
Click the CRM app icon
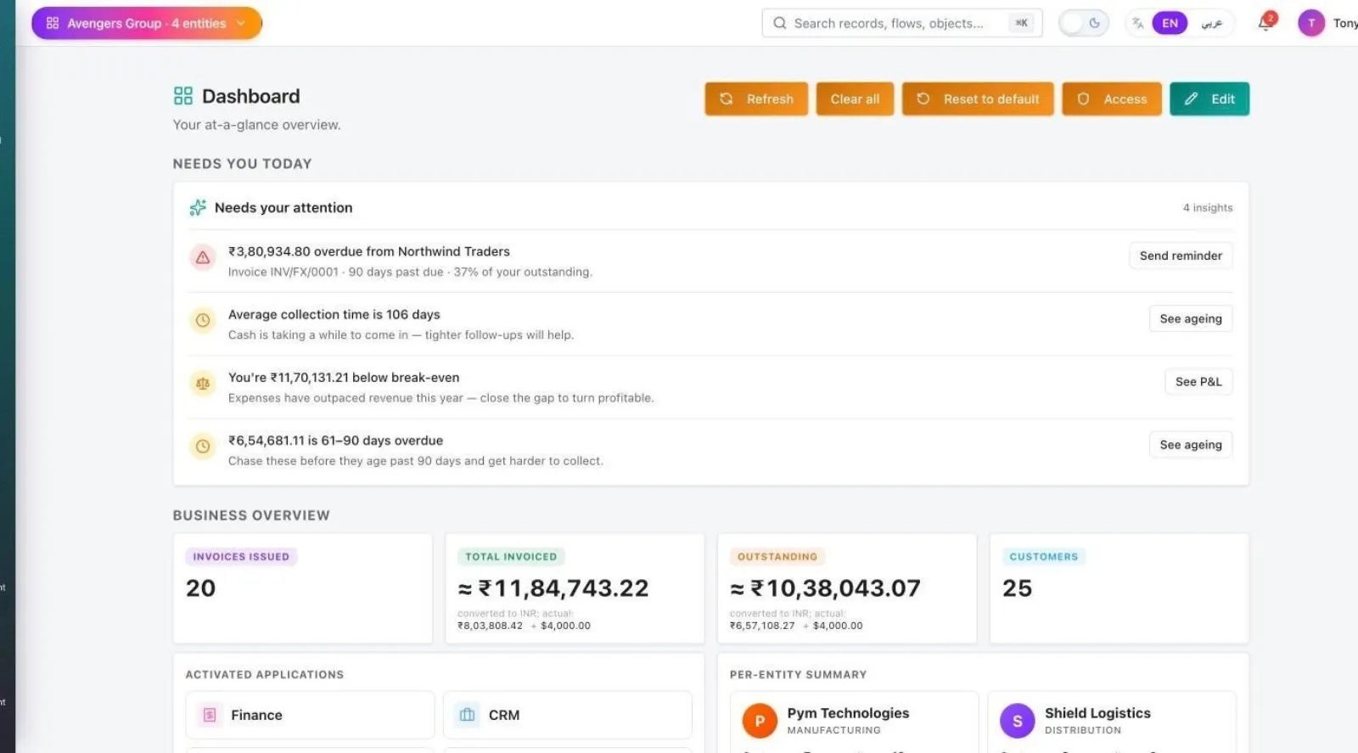coord(467,715)
